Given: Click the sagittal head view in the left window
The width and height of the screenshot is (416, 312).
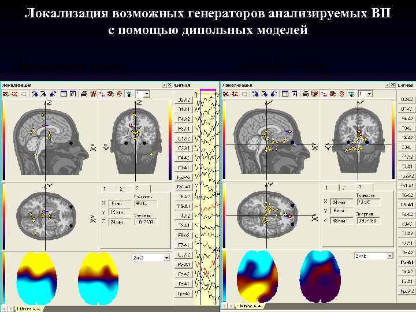Looking at the screenshot, I should click(51, 141).
